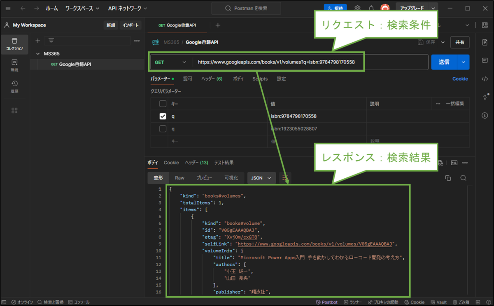This screenshot has height=306, width=494.
Task: Open a new request tab with plus
Action: point(218,25)
